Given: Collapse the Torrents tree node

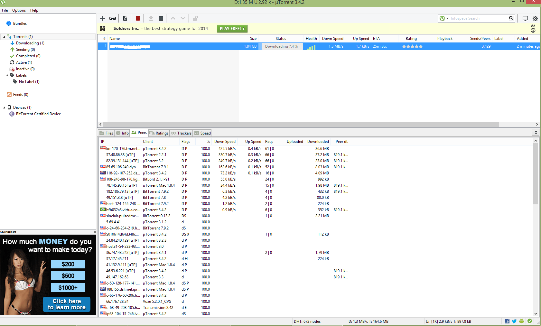Looking at the screenshot, I should (4, 37).
